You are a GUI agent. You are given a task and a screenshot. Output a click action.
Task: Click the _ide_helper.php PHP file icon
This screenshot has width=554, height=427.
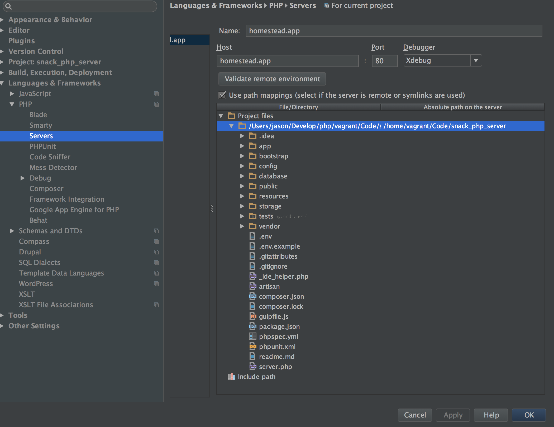coord(253,276)
